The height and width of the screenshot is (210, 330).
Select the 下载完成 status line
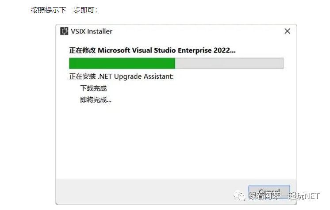tap(93, 88)
